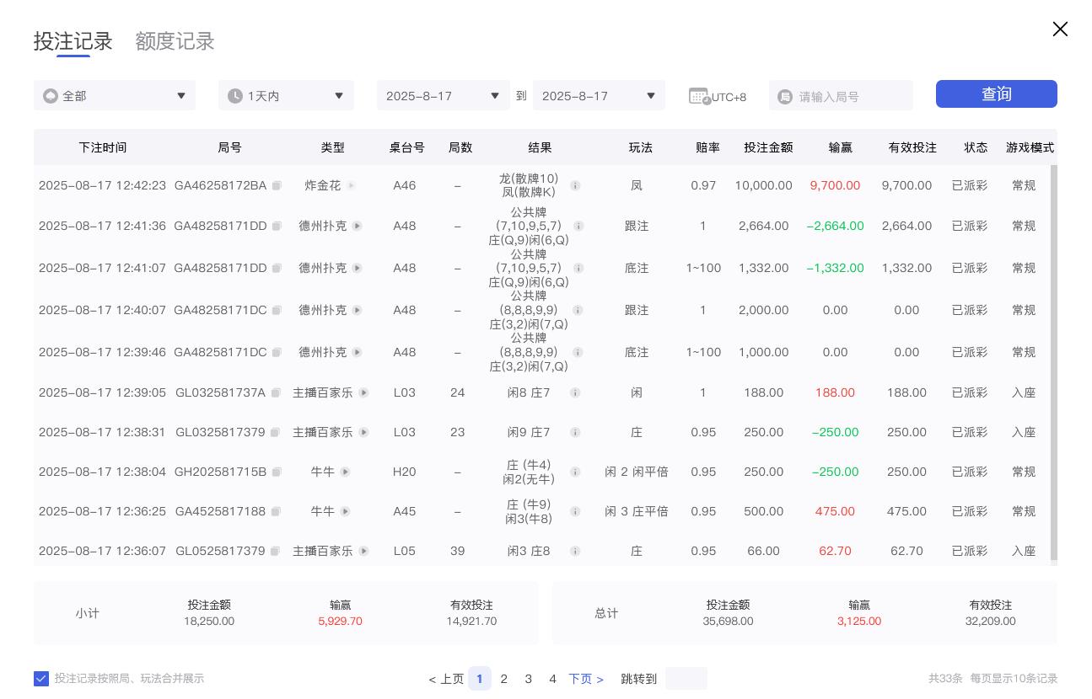1092x699 pixels.
Task: Click the 查询 search button
Action: (996, 93)
